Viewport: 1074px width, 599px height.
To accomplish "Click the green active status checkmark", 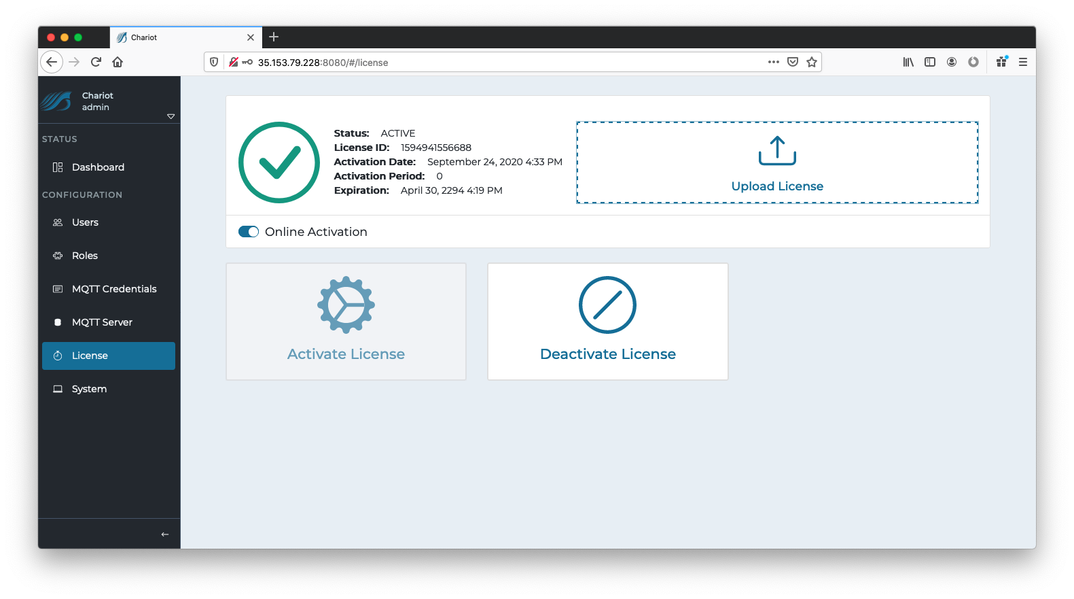I will [279, 162].
